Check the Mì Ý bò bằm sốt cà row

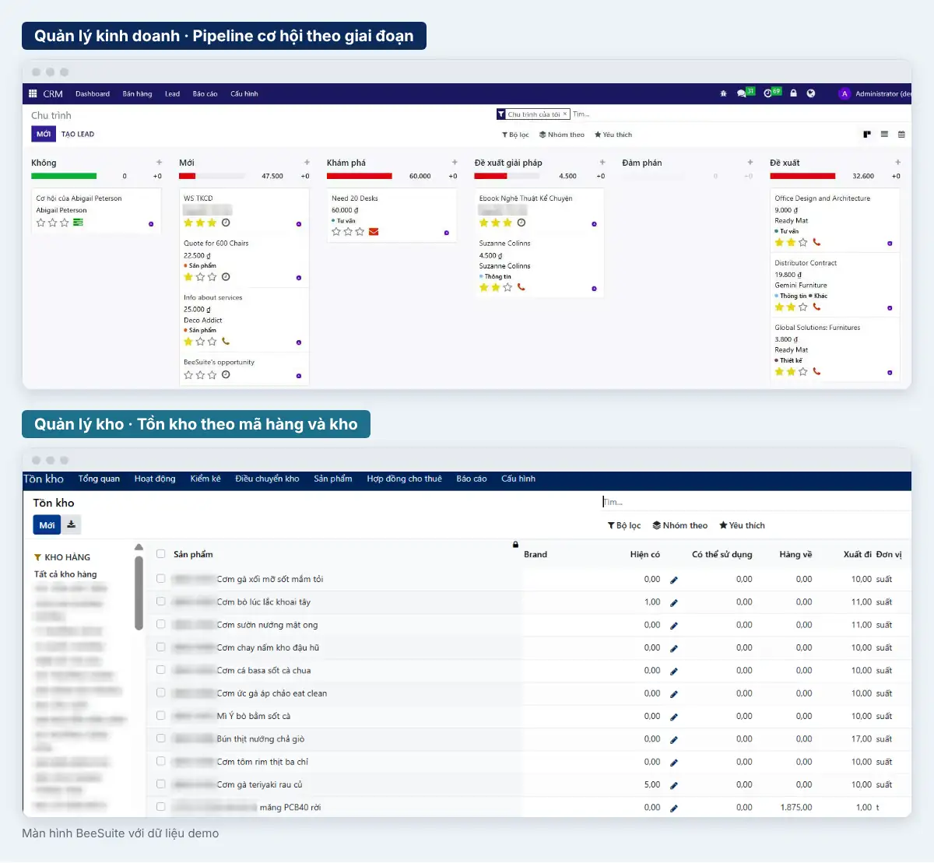tap(160, 716)
